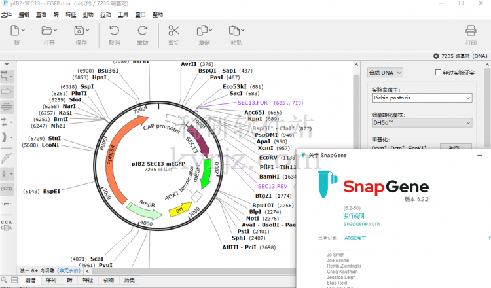Click the Open folder icon
The width and height of the screenshot is (491, 288).
pyautogui.click(x=46, y=31)
